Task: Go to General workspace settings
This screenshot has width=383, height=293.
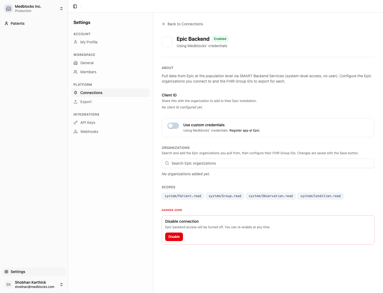Action: [110, 63]
